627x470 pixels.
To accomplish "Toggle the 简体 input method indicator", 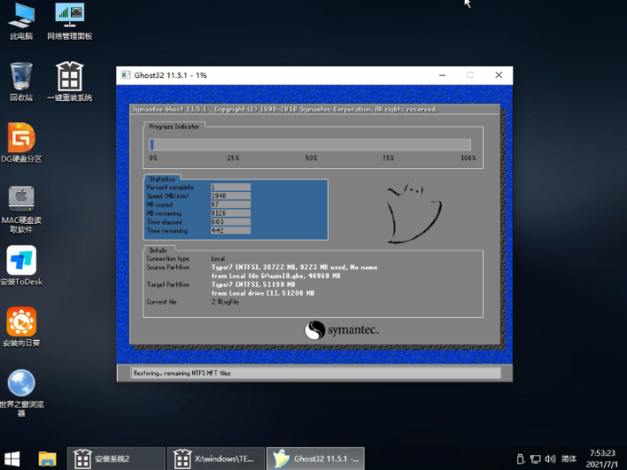I will (569, 458).
